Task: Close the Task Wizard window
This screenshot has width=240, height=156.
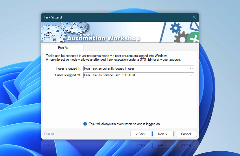Action: tap(194, 17)
